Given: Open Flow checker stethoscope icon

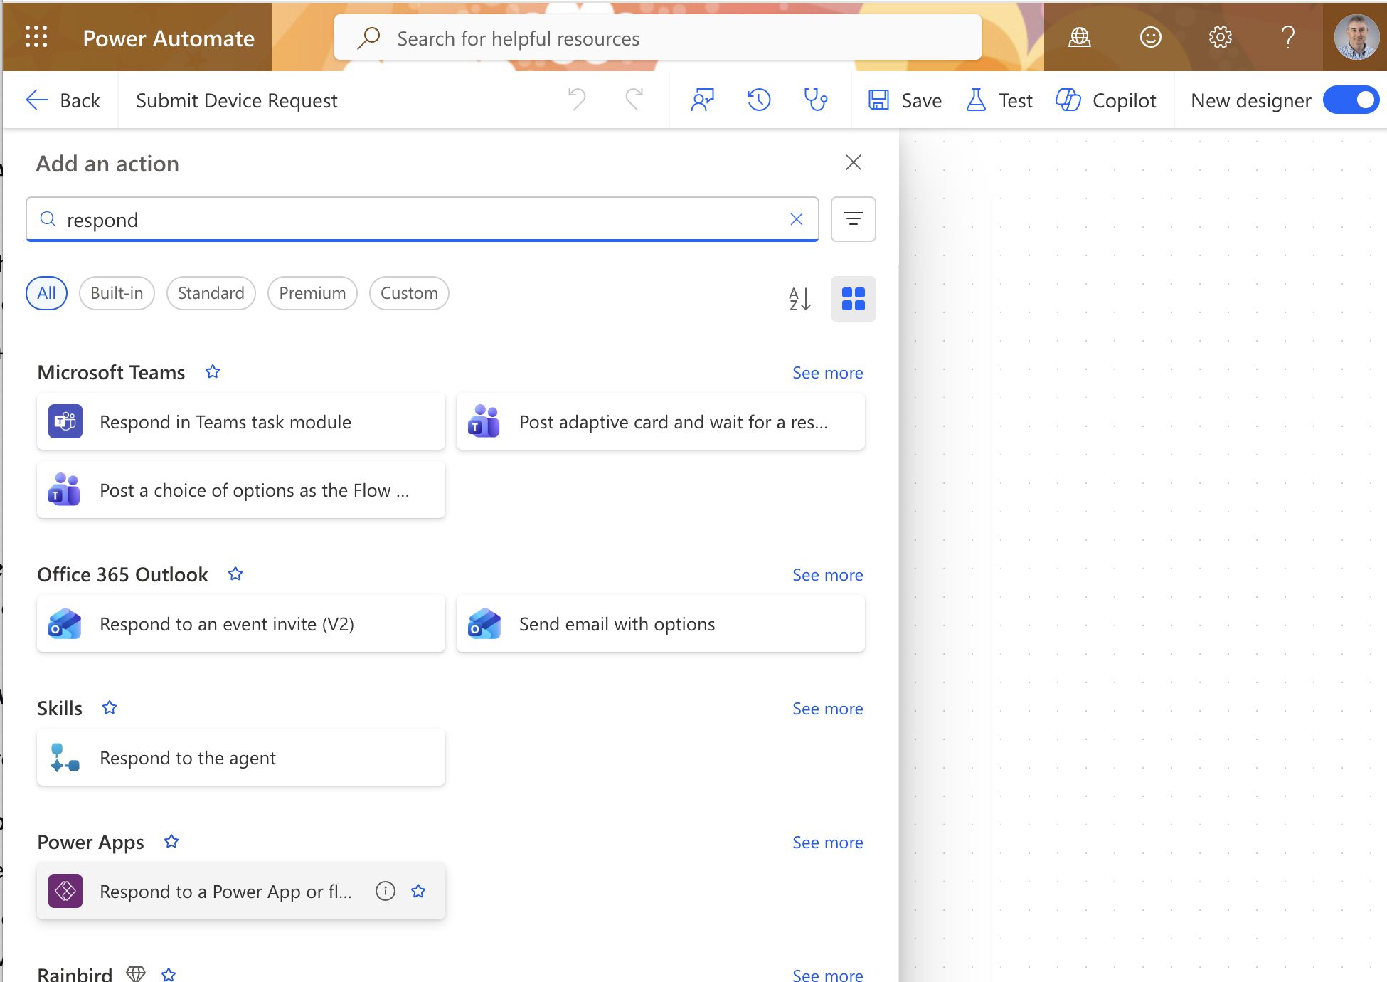Looking at the screenshot, I should (815, 100).
